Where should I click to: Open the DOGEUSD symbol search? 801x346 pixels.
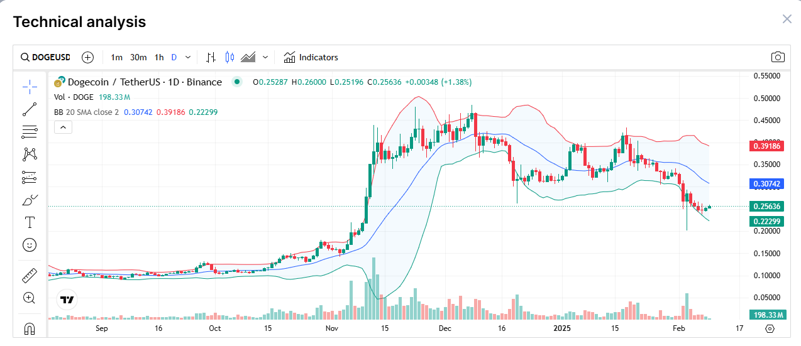pyautogui.click(x=46, y=57)
